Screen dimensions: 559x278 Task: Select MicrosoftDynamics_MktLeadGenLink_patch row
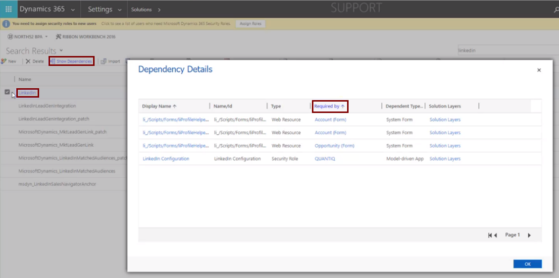62,132
